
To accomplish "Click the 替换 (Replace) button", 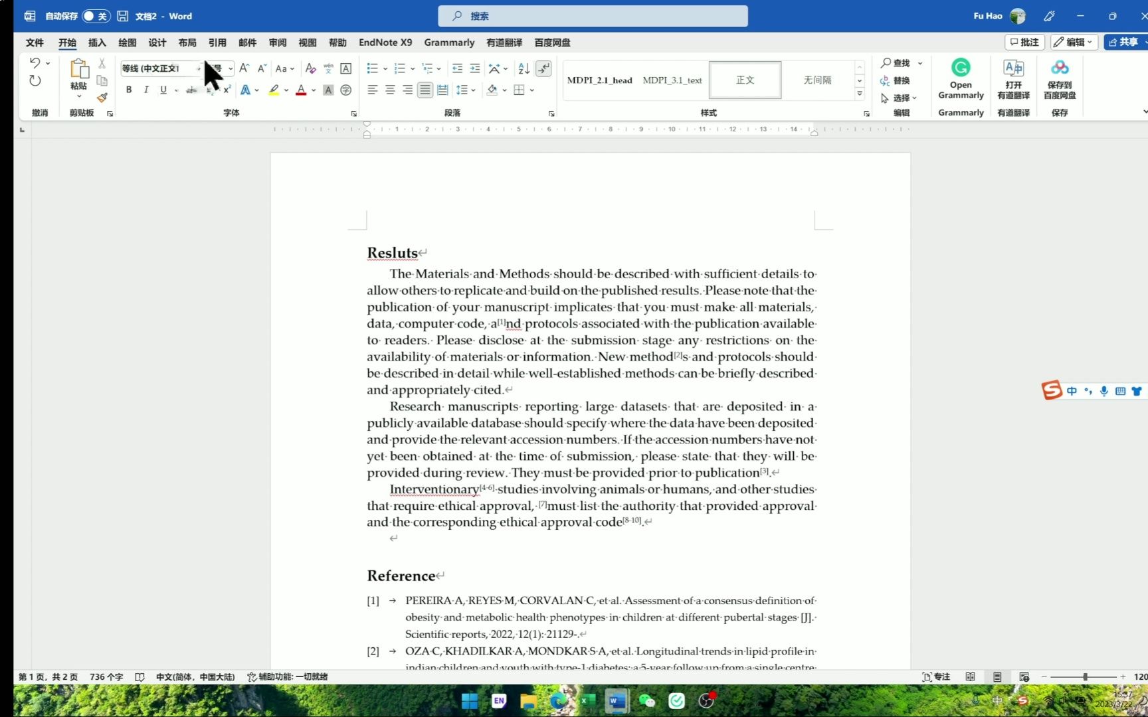I will click(901, 80).
